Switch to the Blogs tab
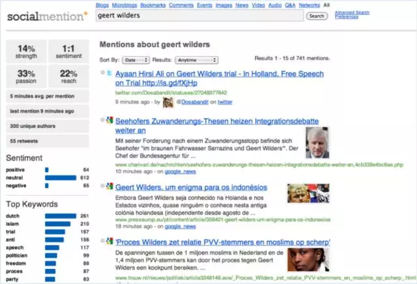The width and height of the screenshot is (417, 284). tap(102, 5)
